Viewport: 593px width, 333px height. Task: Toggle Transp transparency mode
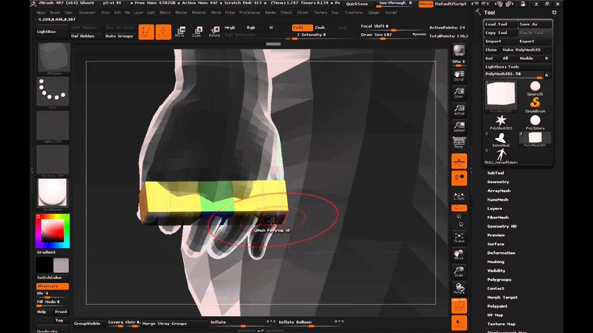pyautogui.click(x=459, y=323)
